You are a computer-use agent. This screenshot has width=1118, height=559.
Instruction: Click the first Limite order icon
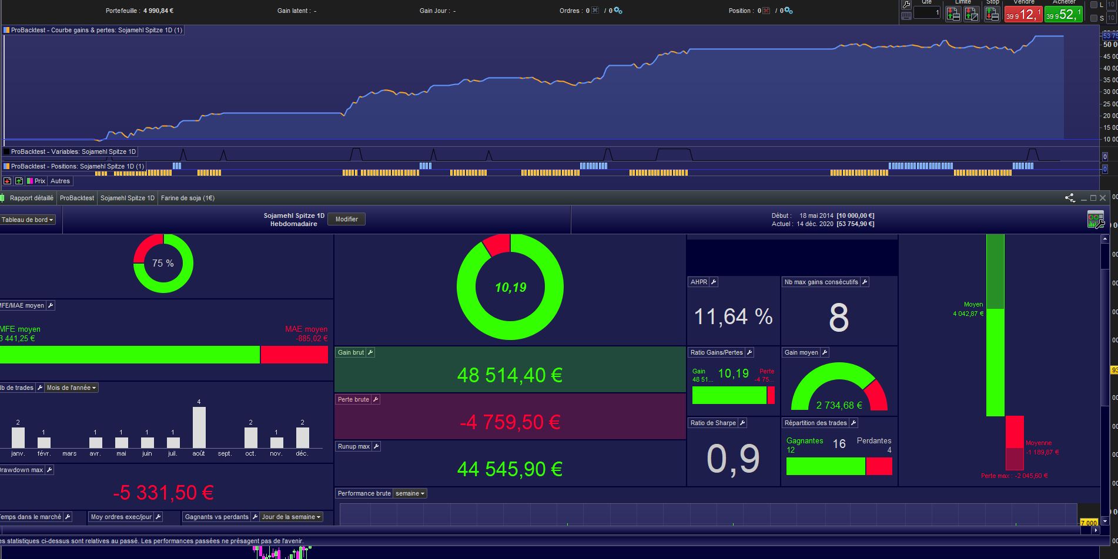[953, 14]
